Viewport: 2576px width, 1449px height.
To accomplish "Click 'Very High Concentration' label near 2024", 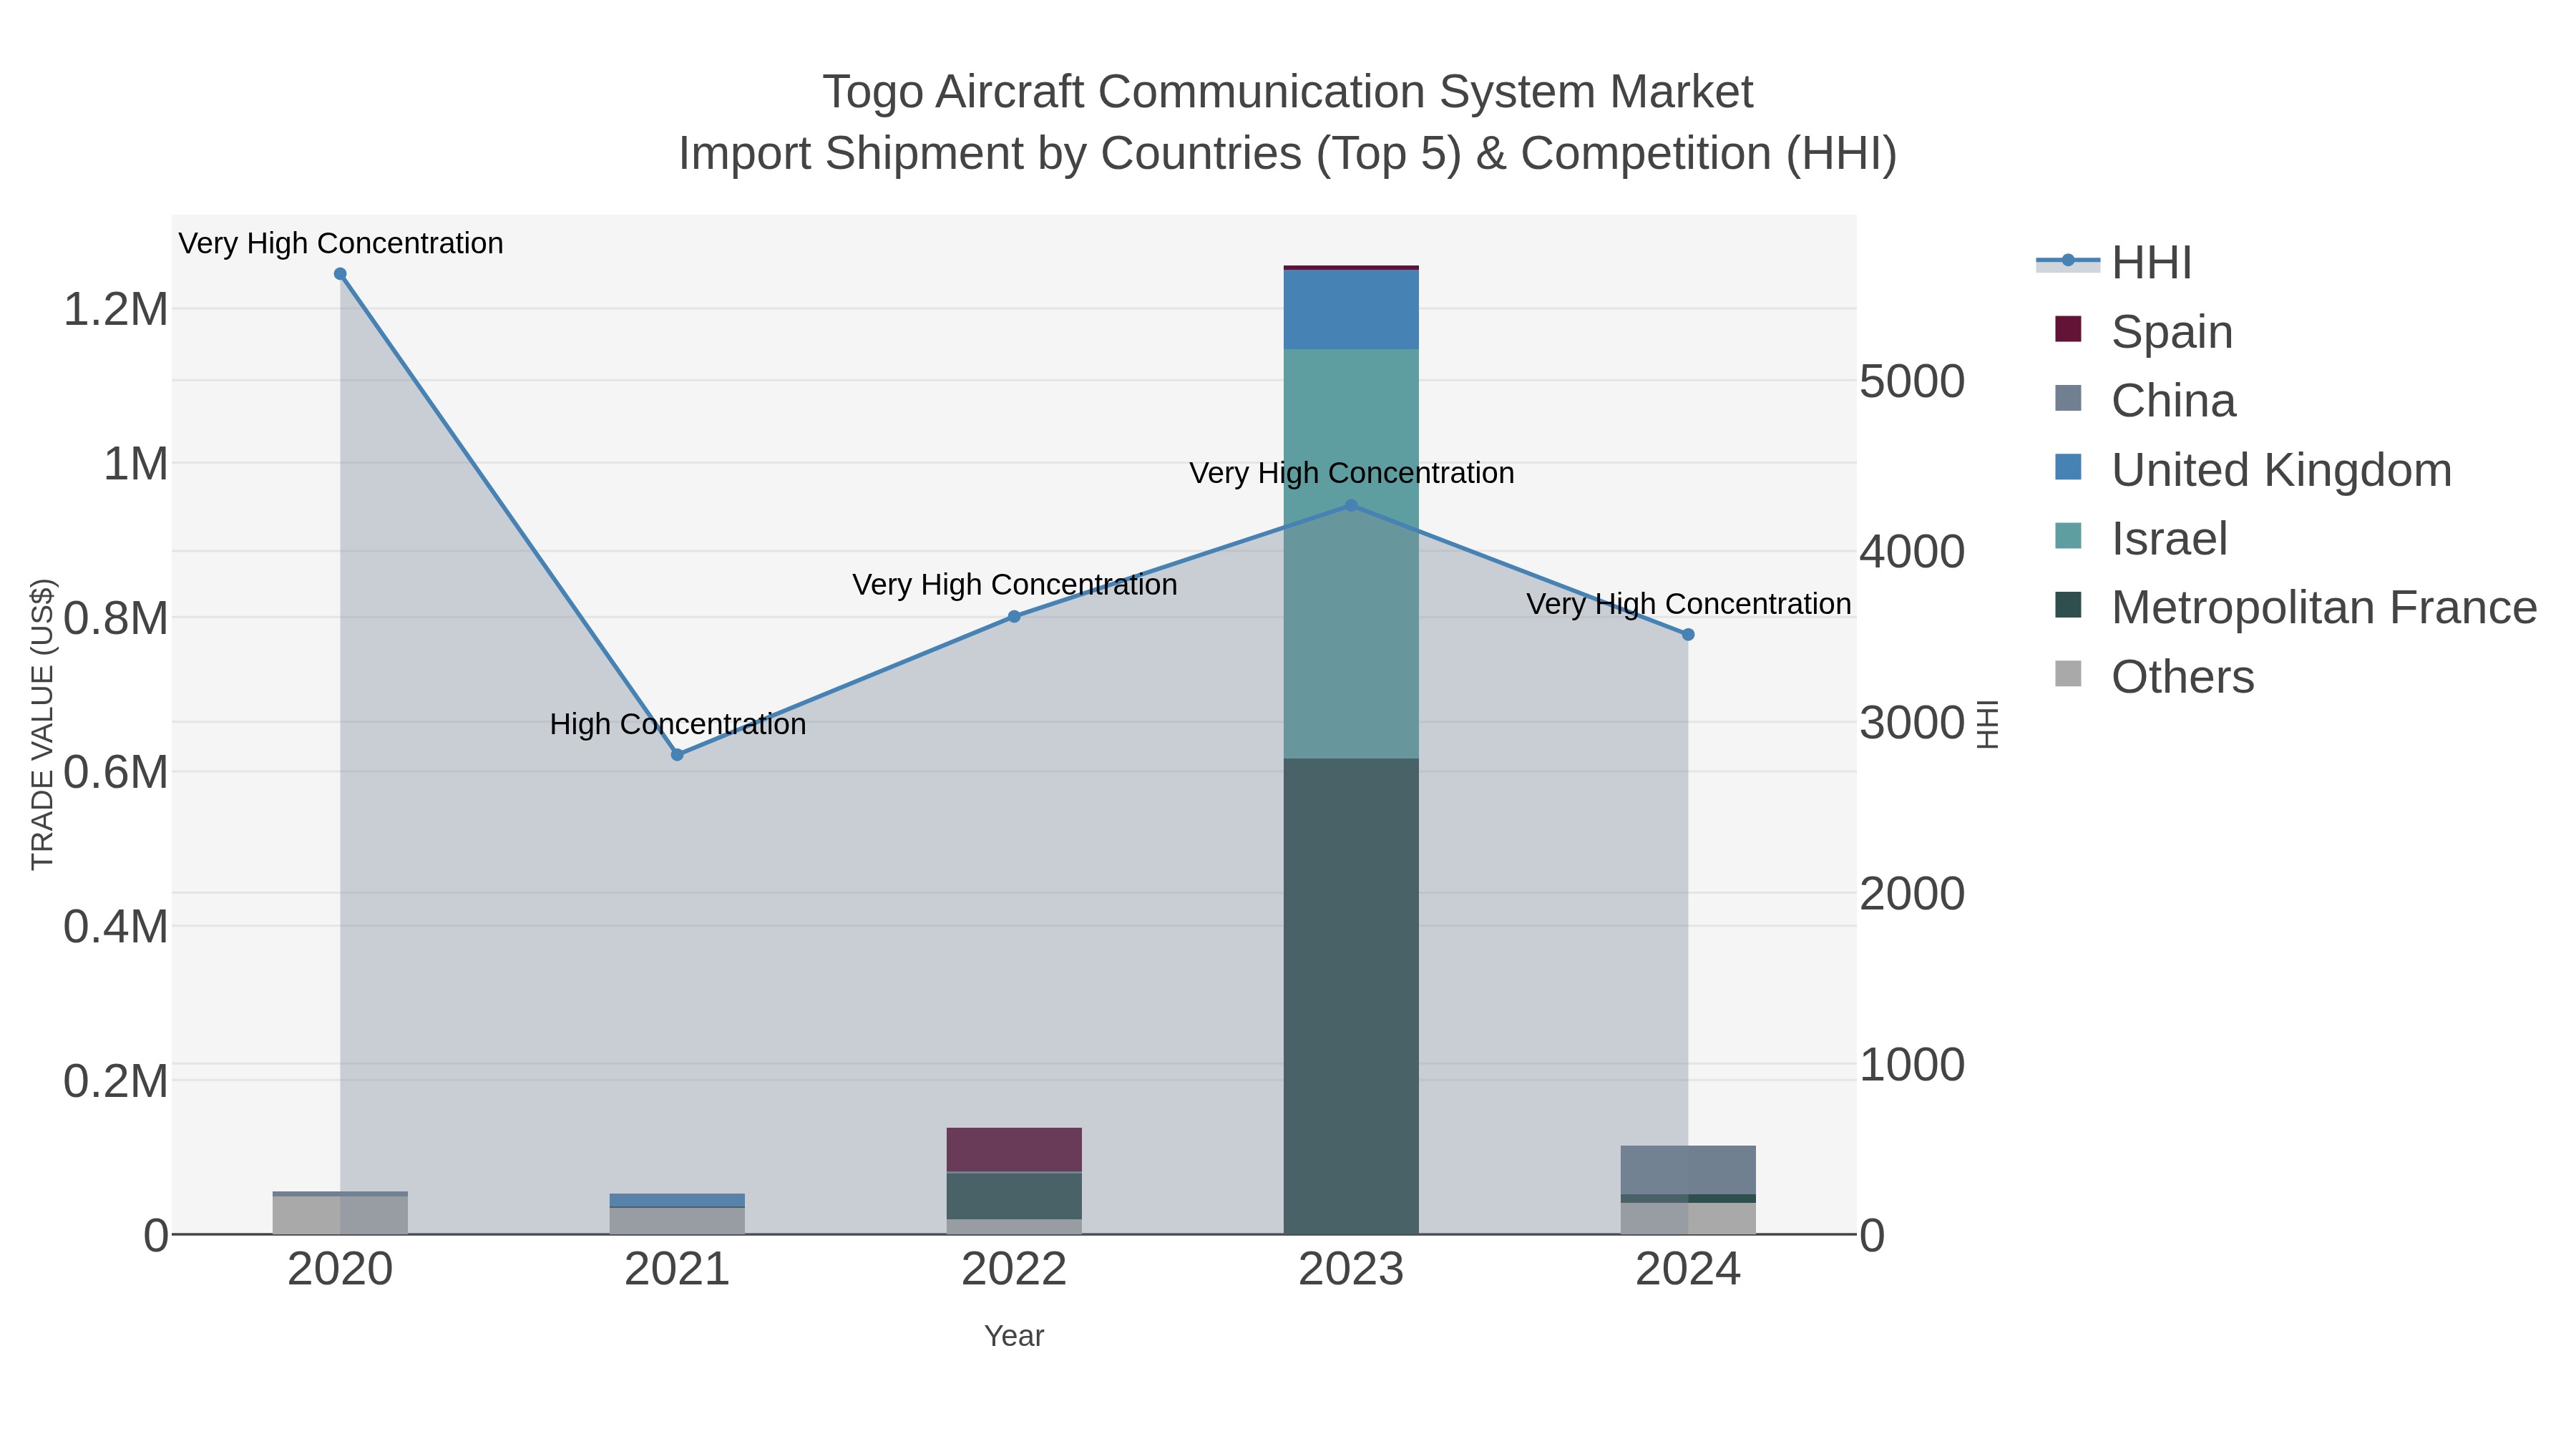I will [1689, 604].
